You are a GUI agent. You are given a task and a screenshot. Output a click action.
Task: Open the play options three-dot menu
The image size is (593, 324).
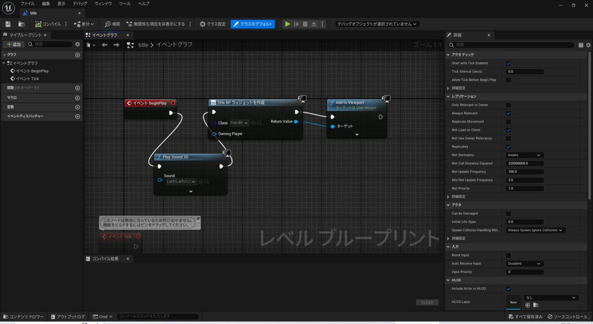pos(323,24)
